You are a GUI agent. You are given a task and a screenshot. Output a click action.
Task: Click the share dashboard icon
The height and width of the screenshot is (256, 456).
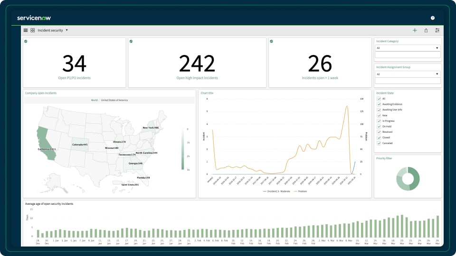point(426,30)
